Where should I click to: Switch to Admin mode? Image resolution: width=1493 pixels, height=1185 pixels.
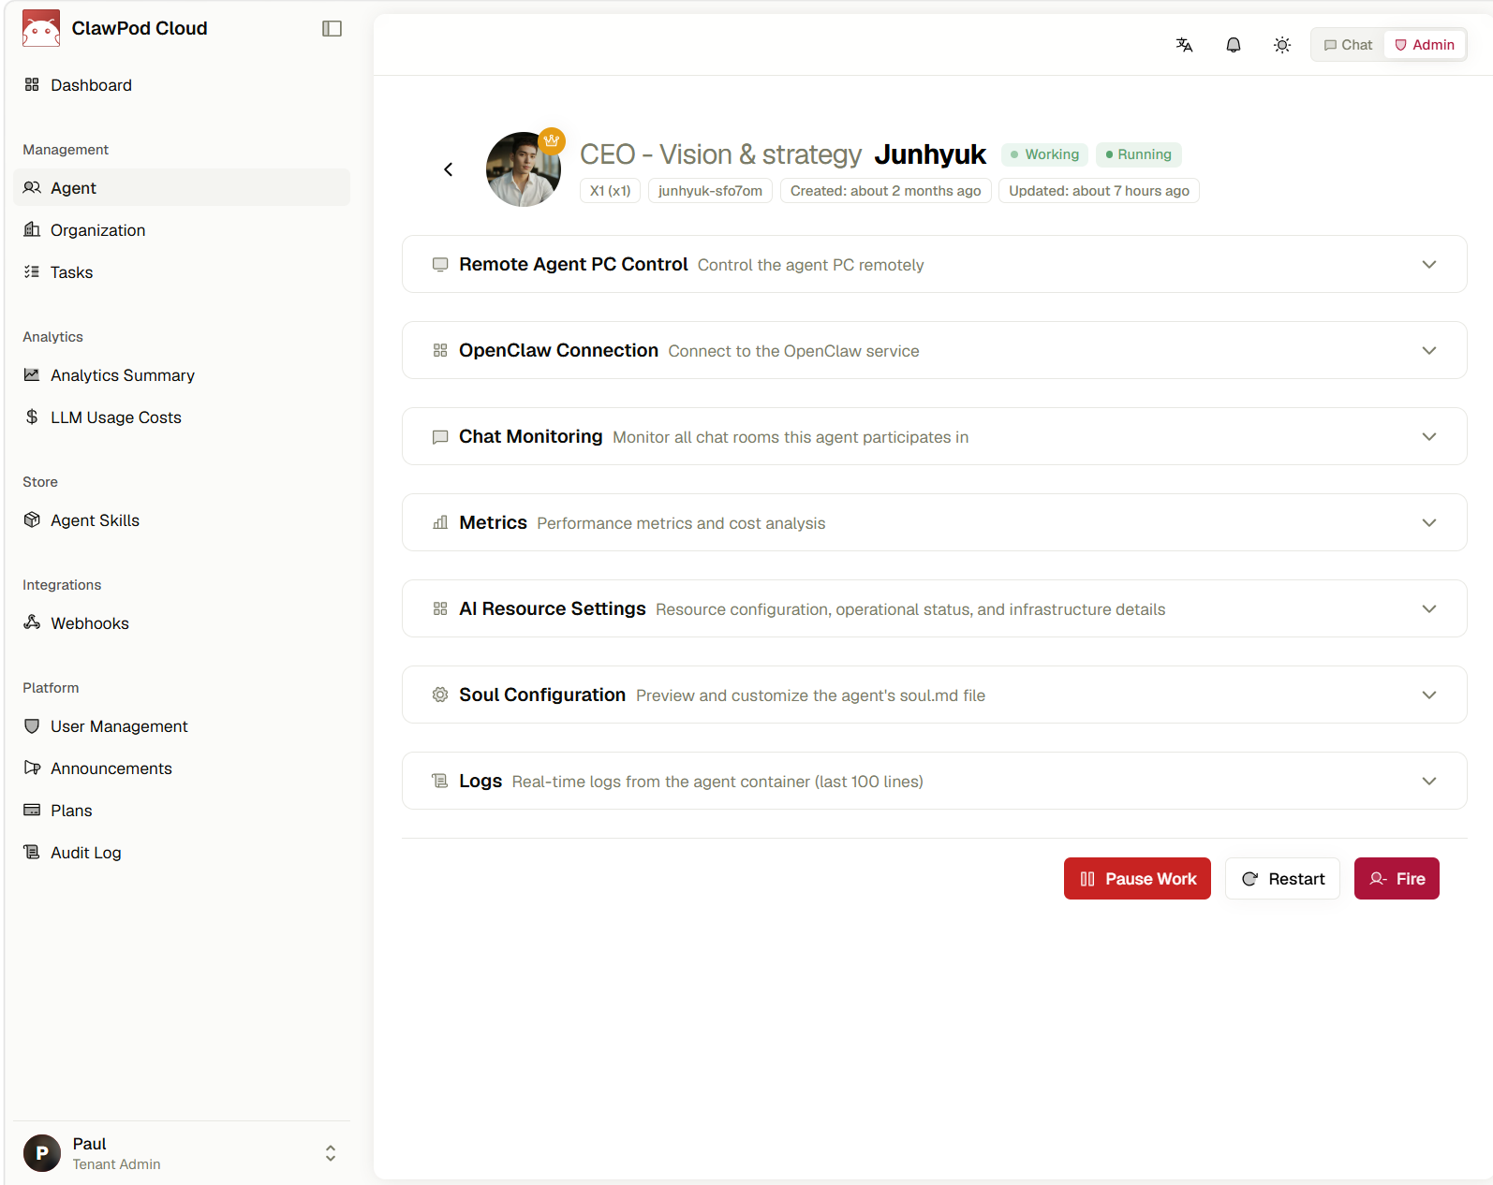pyautogui.click(x=1425, y=45)
